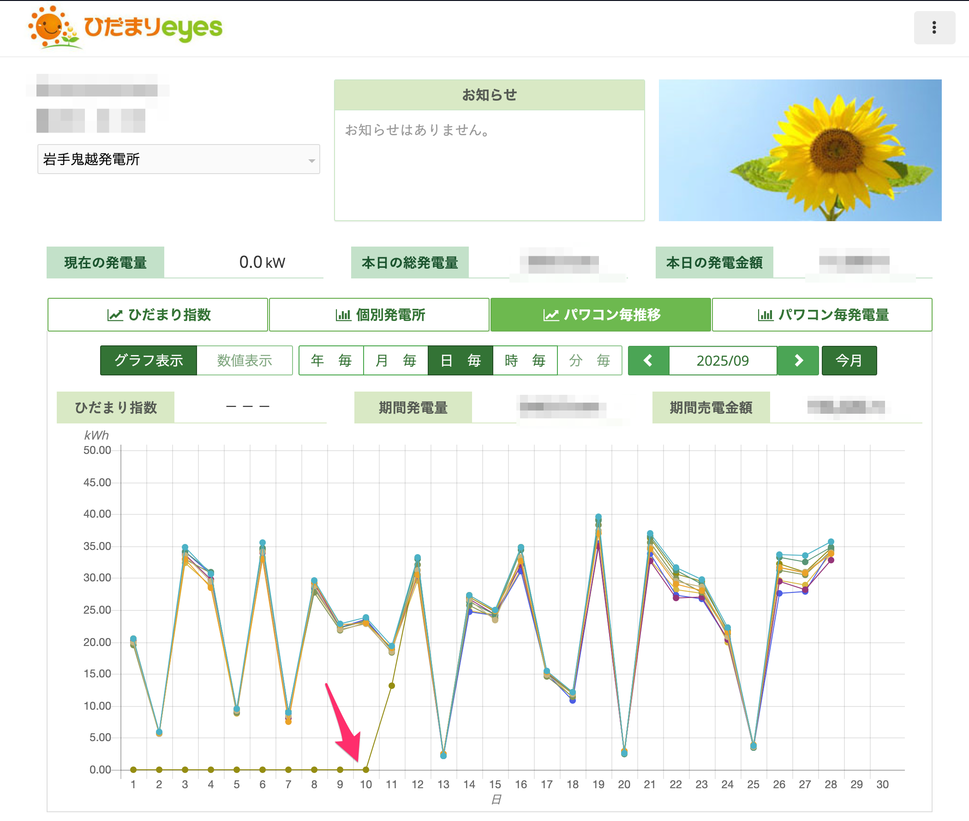Go to previous month with left chevron
Screen dimensions: 969x821
pos(648,360)
